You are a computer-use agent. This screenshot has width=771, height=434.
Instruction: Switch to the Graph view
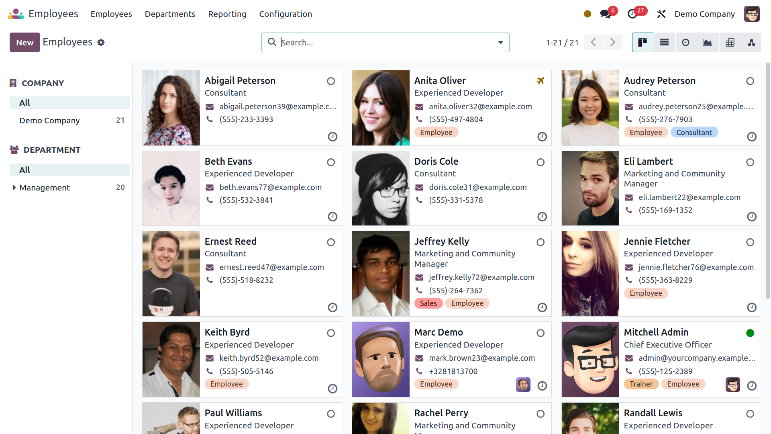[707, 42]
